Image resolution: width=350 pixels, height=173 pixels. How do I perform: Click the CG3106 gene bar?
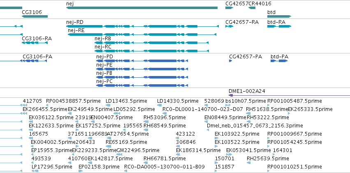tap(35, 16)
